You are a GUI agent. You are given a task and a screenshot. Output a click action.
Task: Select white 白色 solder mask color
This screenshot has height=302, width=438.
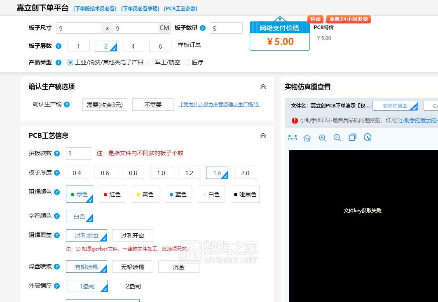click(211, 194)
